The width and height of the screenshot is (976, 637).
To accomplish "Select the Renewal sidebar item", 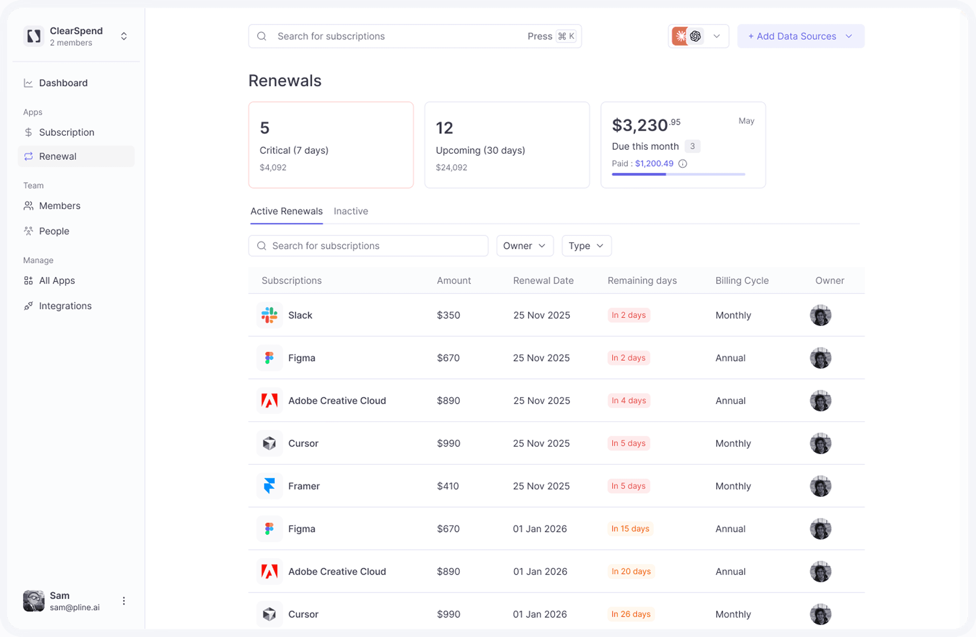I will (x=76, y=156).
